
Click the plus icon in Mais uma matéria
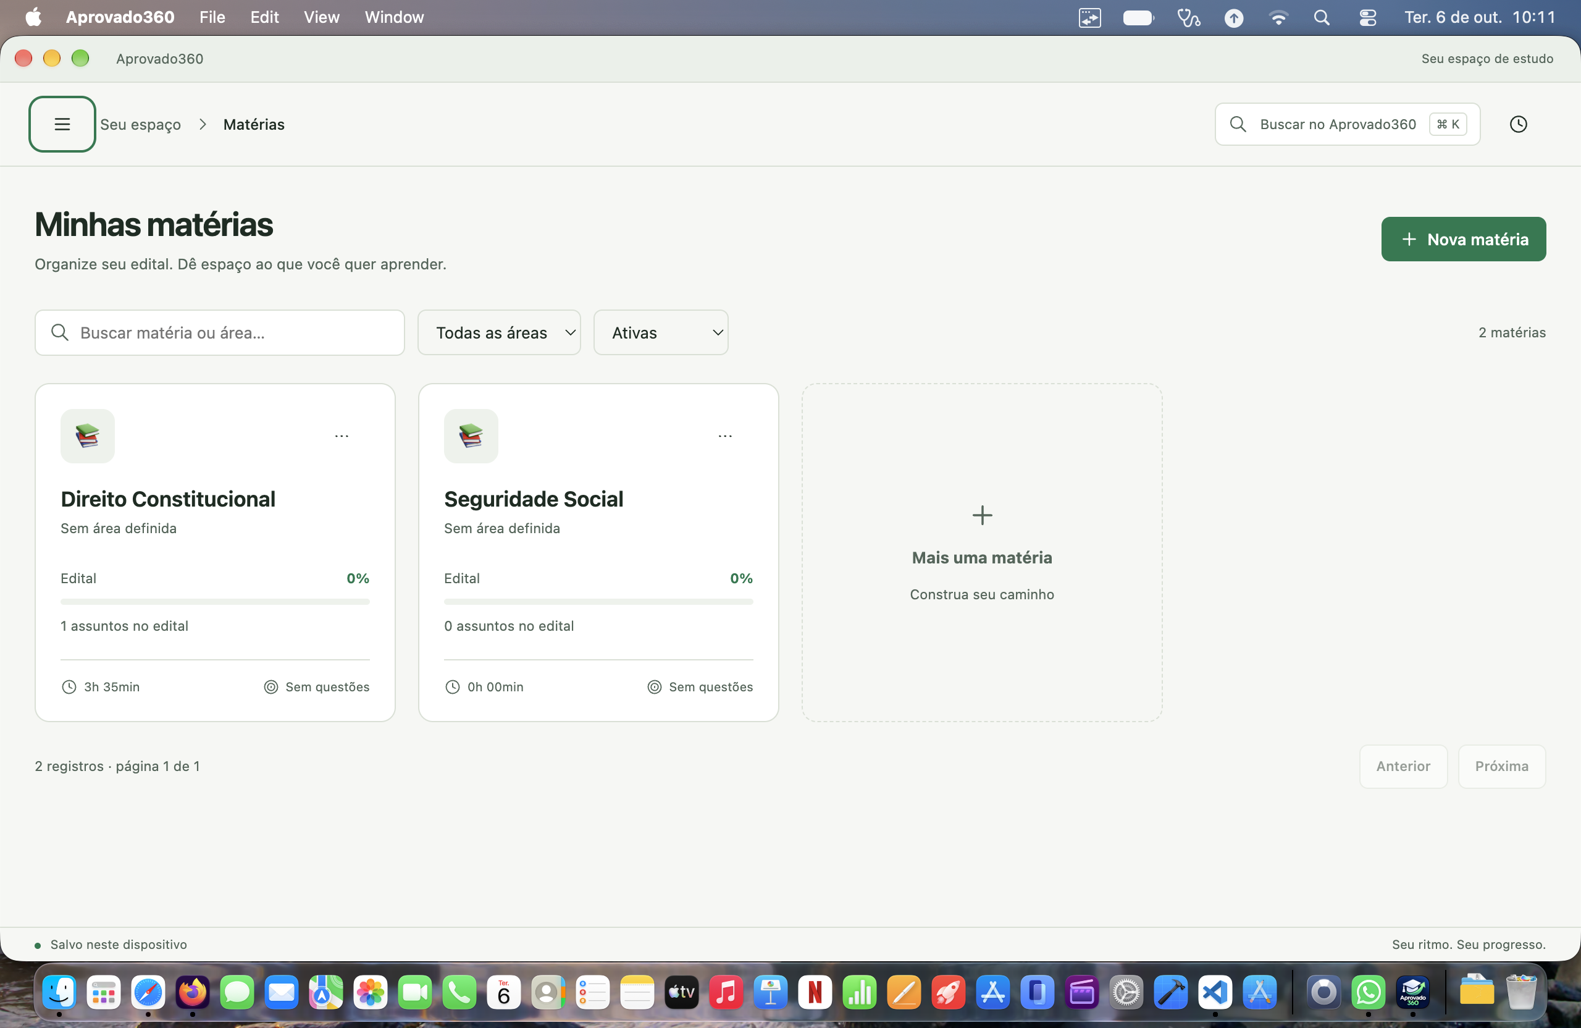point(982,515)
